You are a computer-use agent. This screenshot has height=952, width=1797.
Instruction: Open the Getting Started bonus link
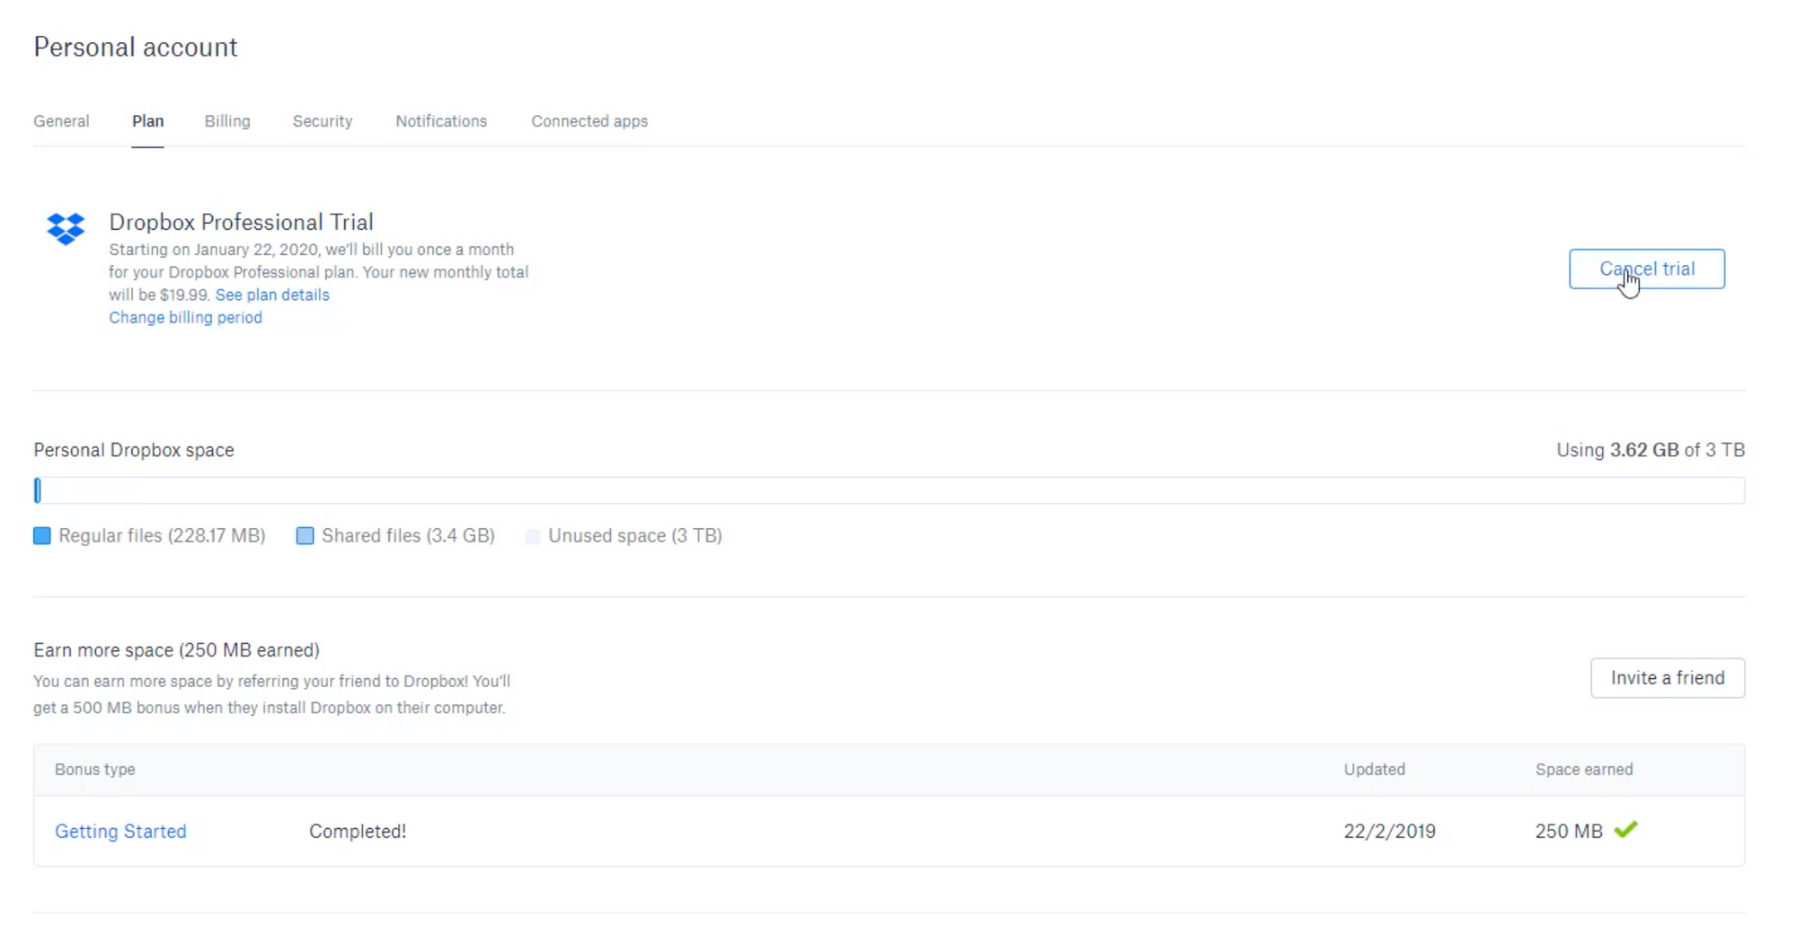[x=120, y=832]
